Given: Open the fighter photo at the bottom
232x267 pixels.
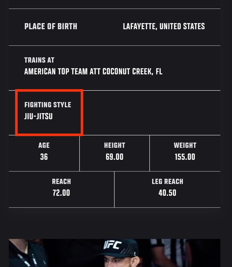Looking at the screenshot, I should [115, 253].
